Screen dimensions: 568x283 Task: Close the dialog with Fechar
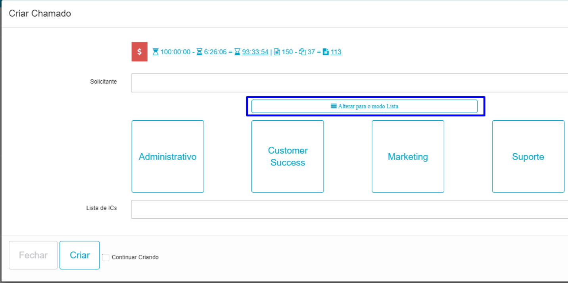click(x=33, y=255)
